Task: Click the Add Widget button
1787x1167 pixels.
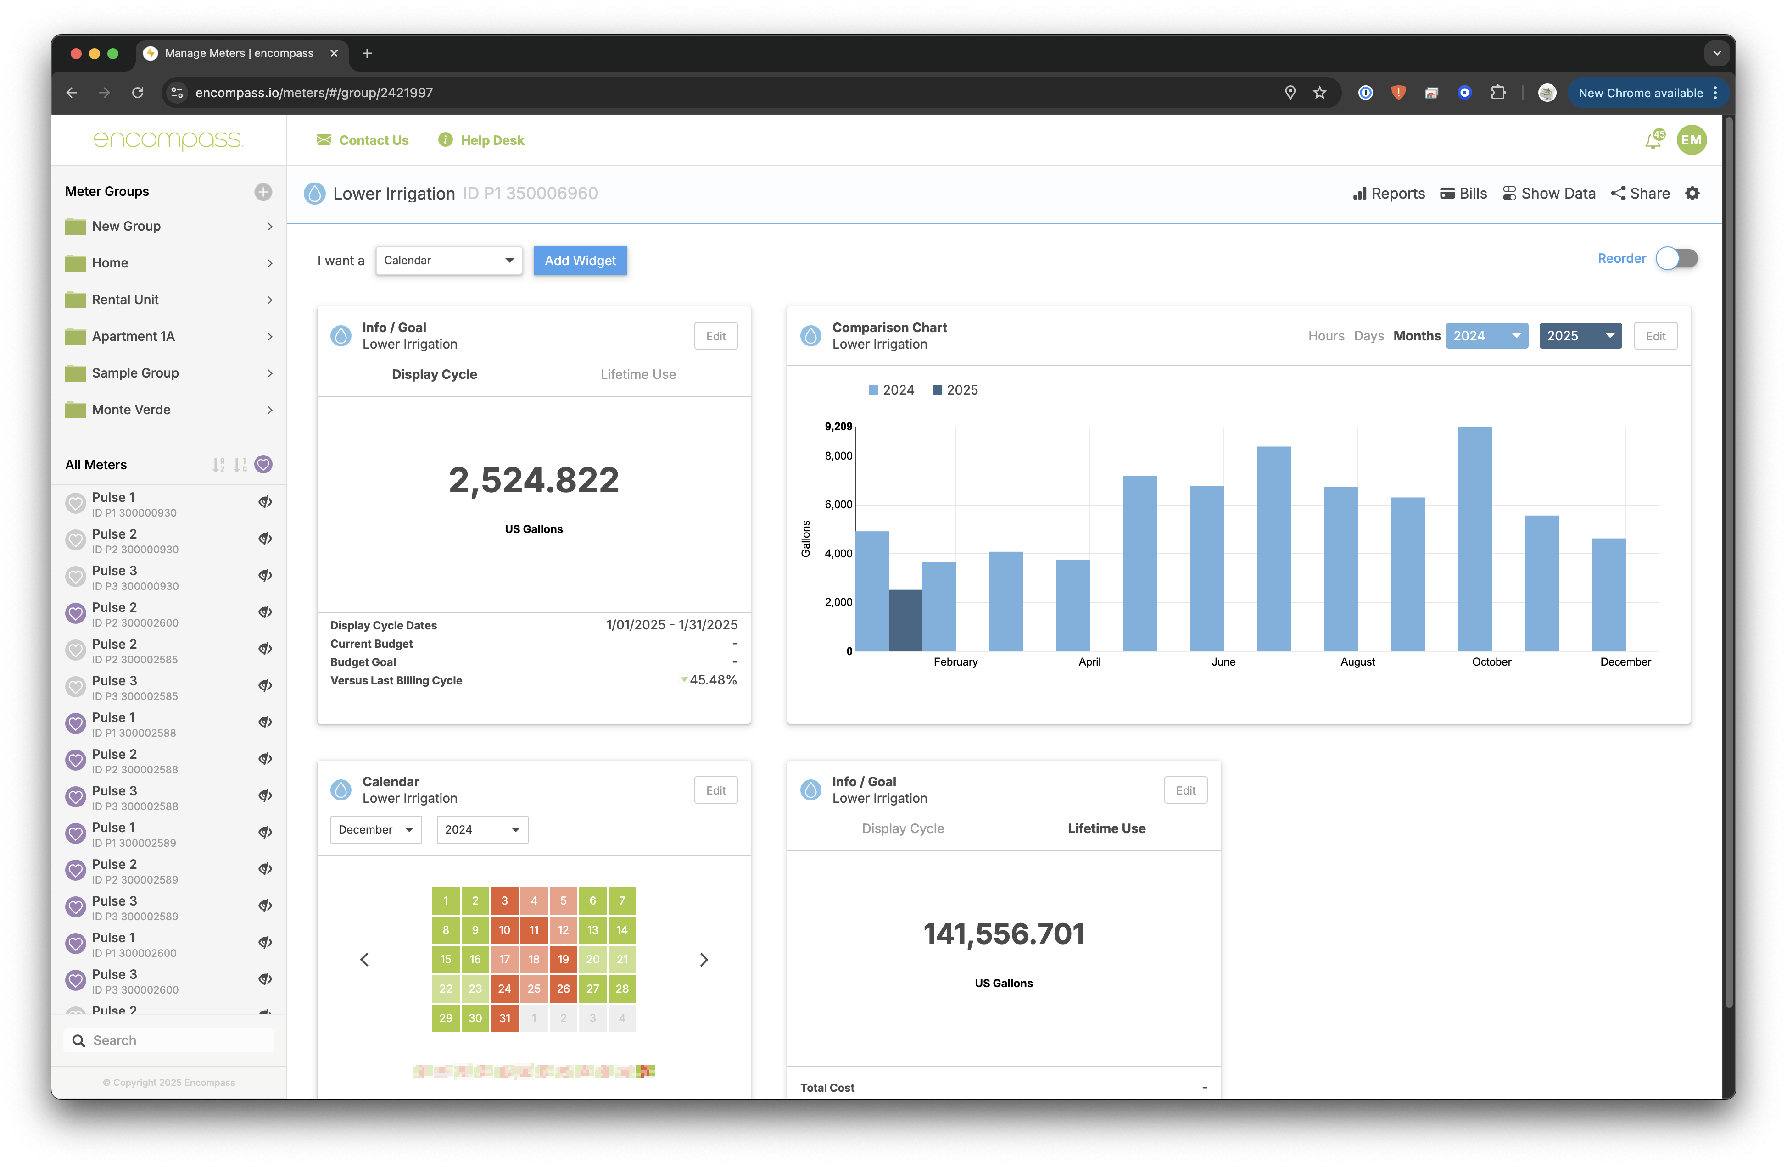Action: (580, 261)
